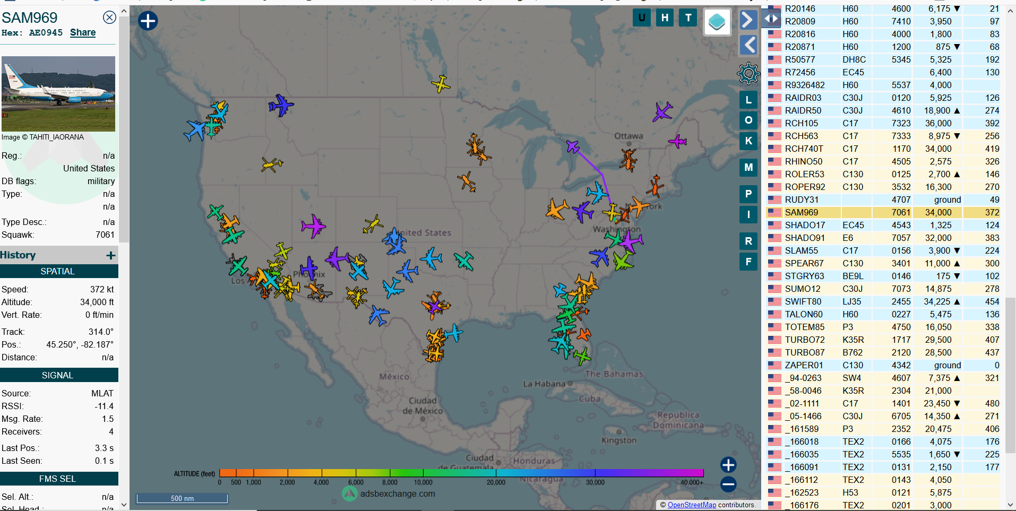Select the _94-0263 aircraft row
The height and width of the screenshot is (511, 1016).
(883, 378)
